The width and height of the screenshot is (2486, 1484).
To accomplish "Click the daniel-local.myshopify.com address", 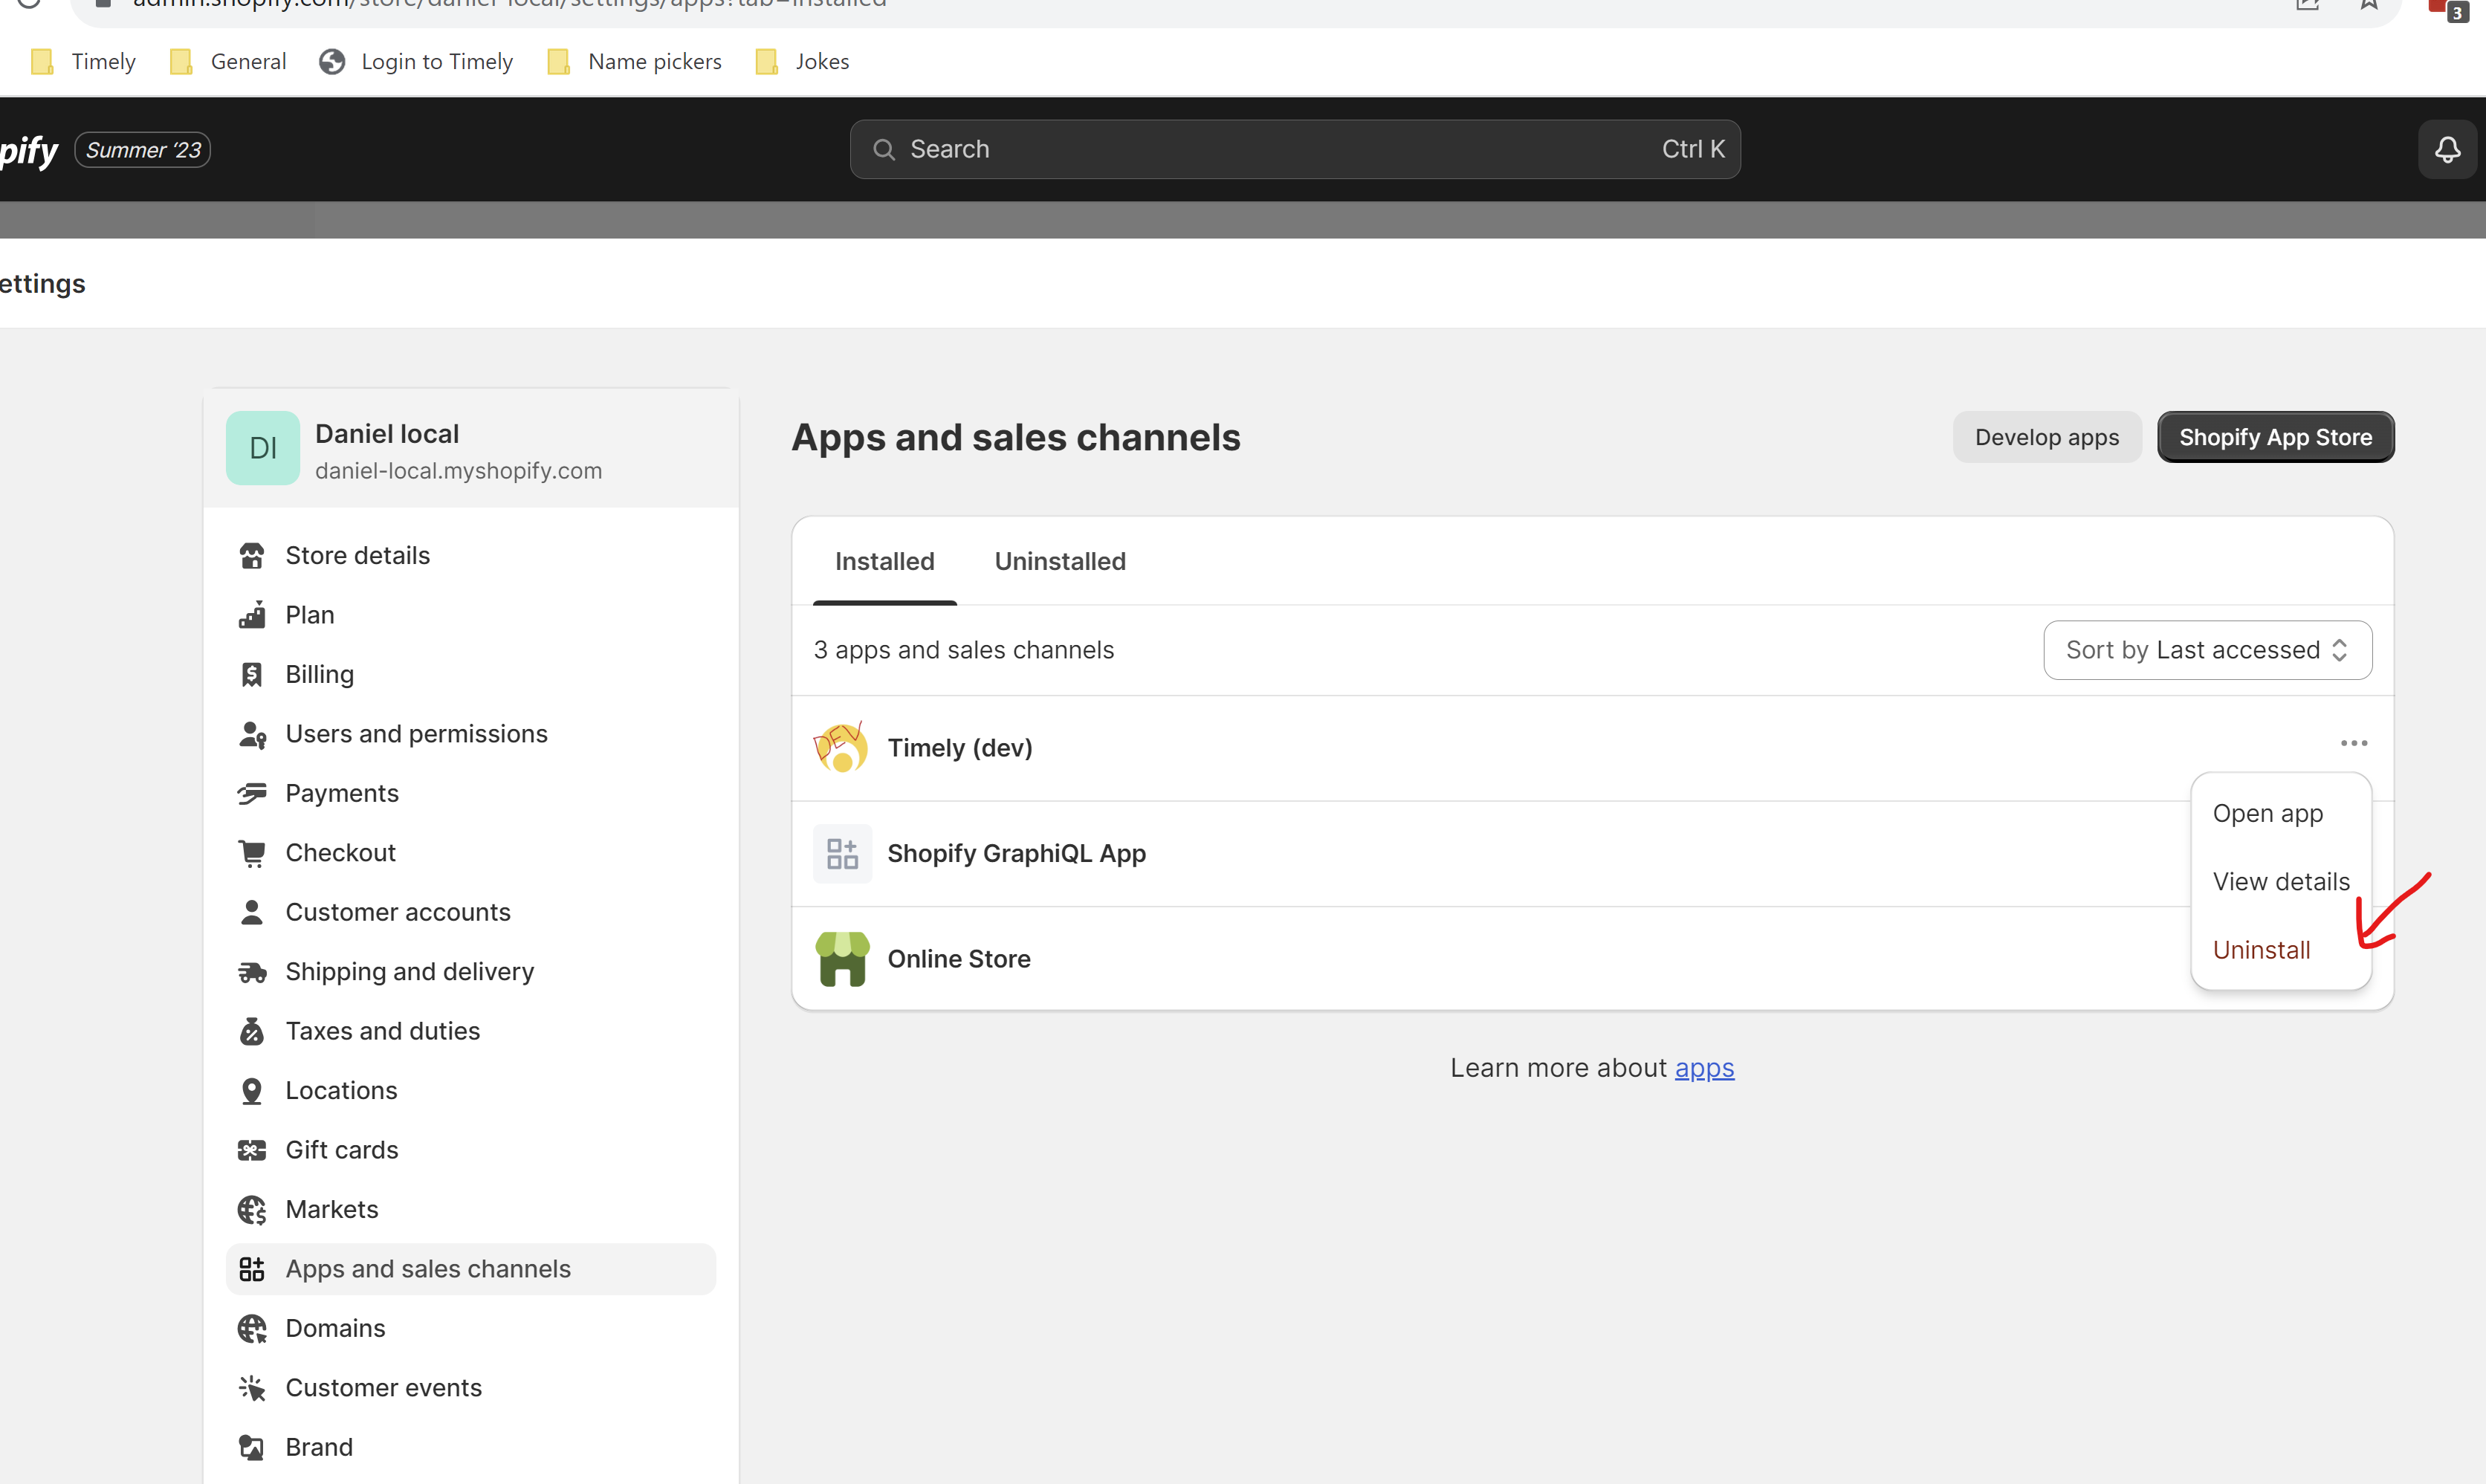I will click(458, 471).
